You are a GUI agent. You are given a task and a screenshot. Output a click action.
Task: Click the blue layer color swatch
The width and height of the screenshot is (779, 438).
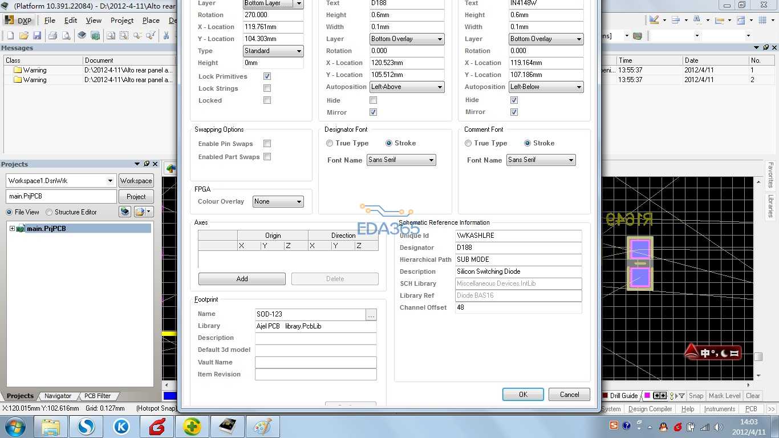coord(170,396)
